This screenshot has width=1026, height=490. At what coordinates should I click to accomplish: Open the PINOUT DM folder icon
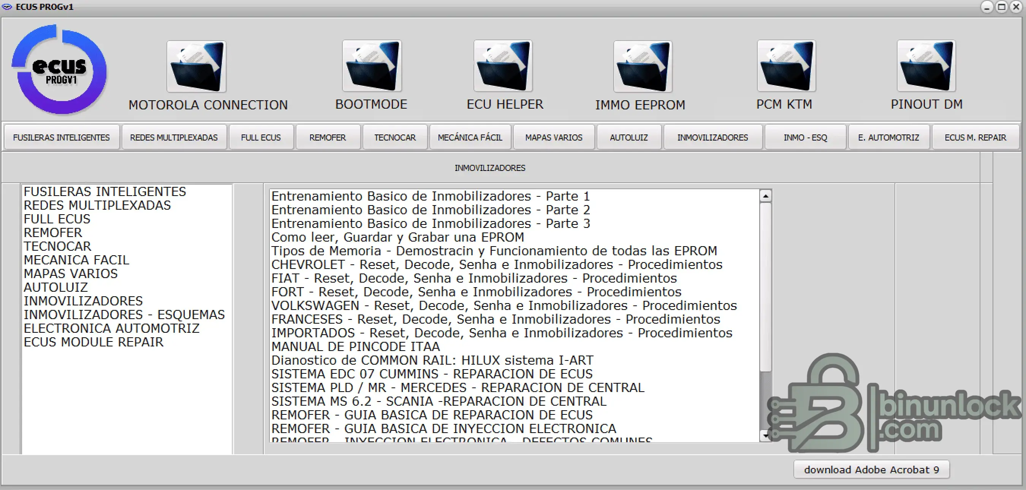(926, 66)
